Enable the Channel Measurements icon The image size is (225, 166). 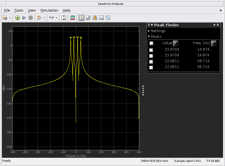[95, 18]
